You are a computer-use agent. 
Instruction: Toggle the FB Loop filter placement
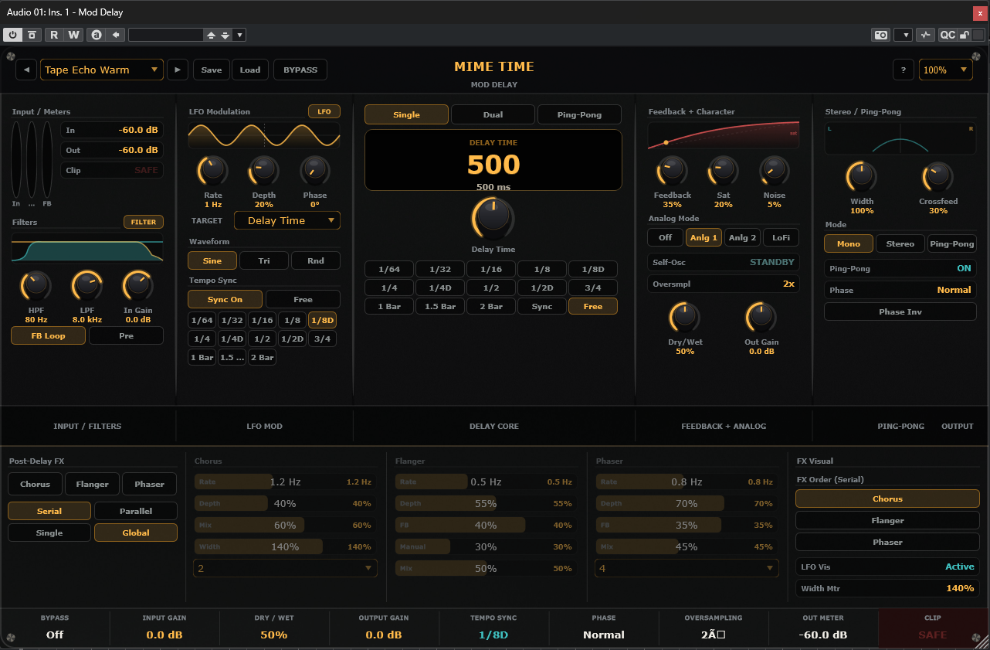(49, 335)
